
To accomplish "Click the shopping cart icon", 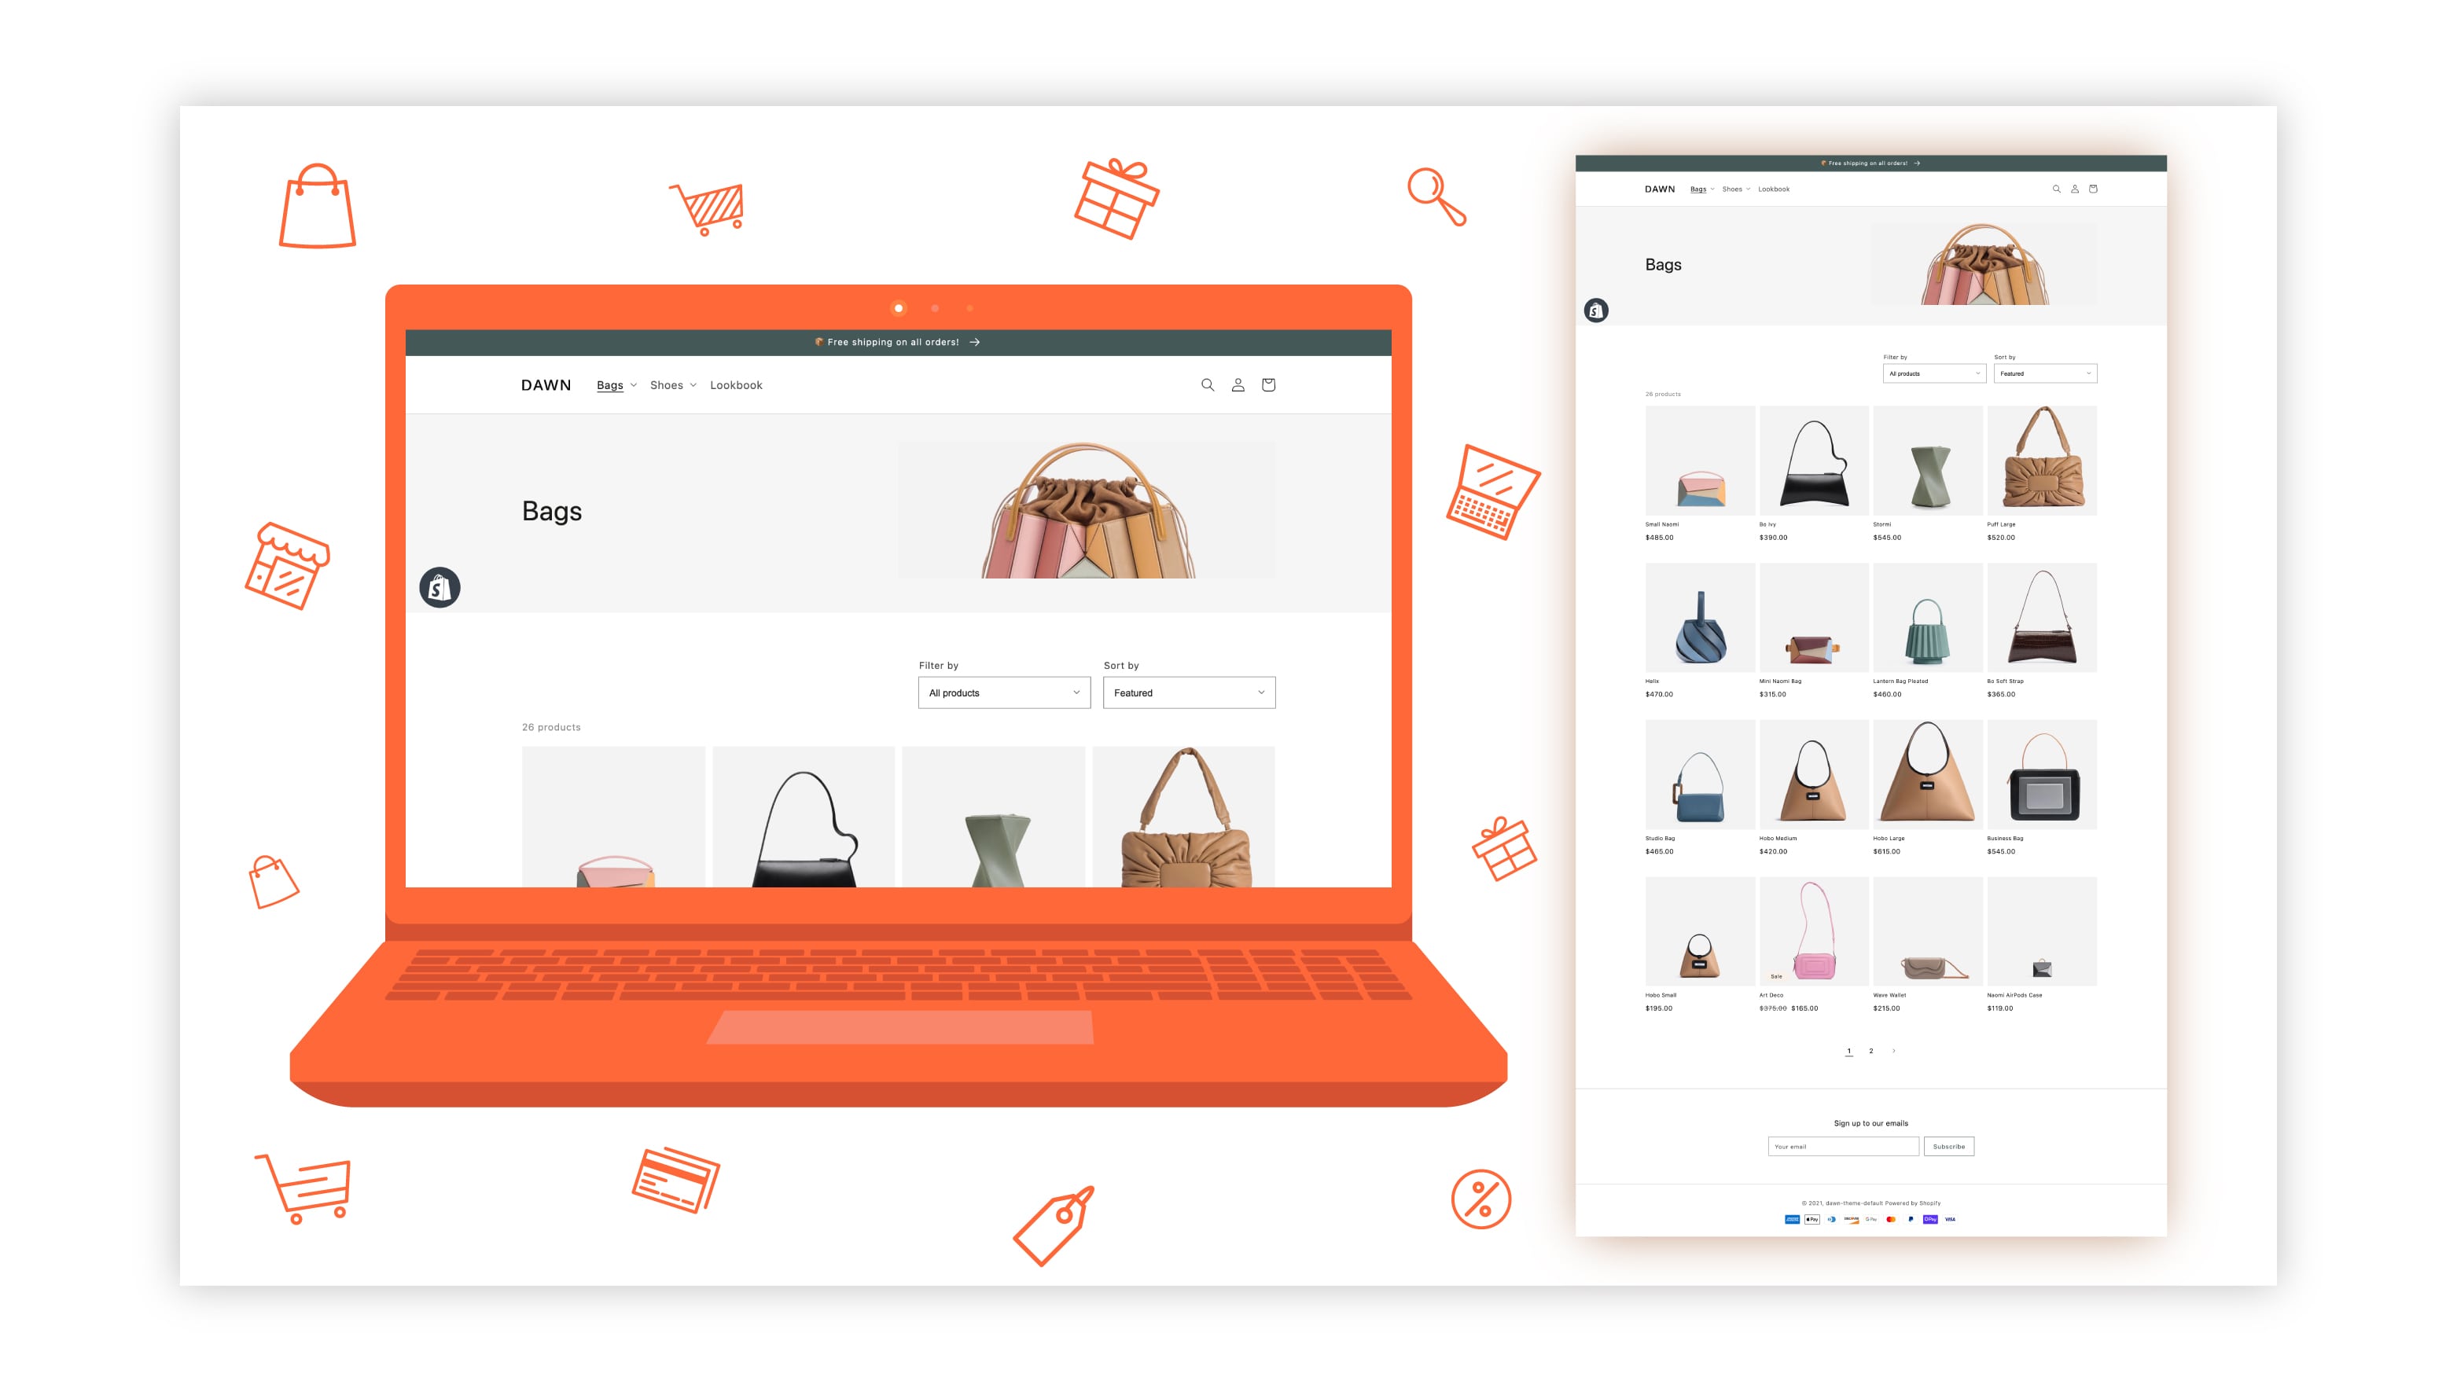I will pos(1269,384).
